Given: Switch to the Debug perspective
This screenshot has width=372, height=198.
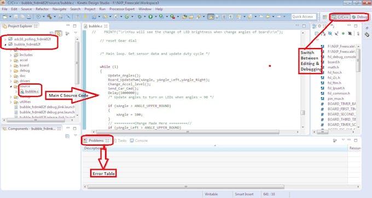Looking at the screenshot, I should coord(360,17).
